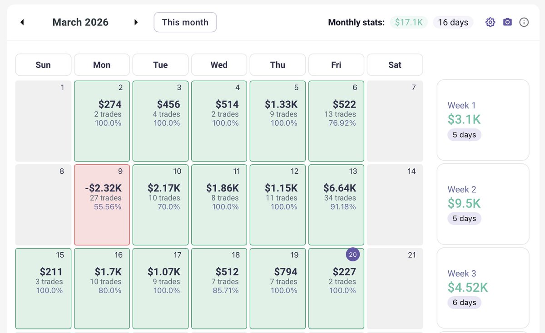
Task: Click the highlighted date badge on March 20
Action: [353, 255]
